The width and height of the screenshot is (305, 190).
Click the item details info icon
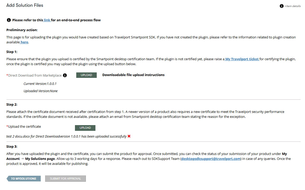281,6
